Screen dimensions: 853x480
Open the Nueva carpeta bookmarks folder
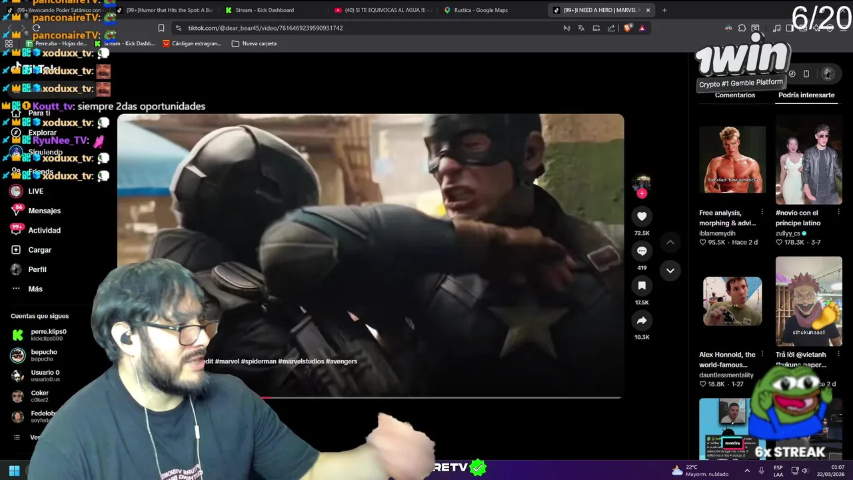pos(254,43)
